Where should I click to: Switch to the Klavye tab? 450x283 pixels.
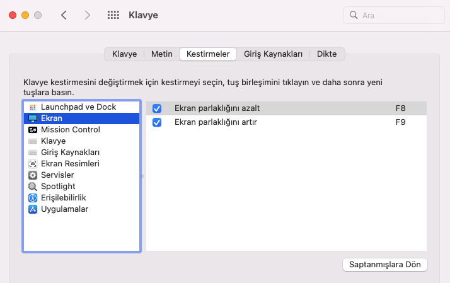tap(124, 54)
